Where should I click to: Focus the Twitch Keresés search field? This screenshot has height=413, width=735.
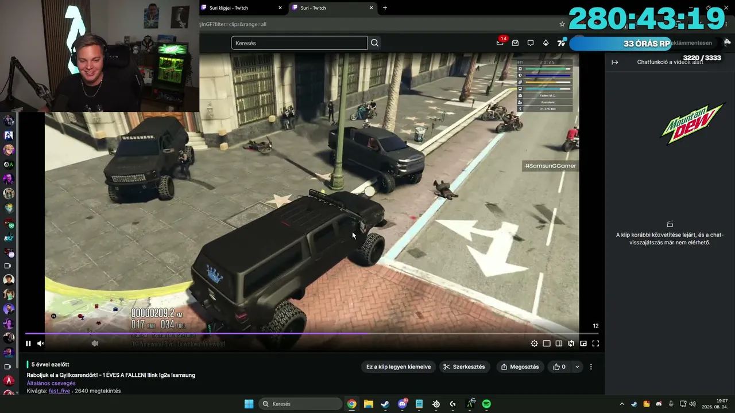[x=299, y=43]
